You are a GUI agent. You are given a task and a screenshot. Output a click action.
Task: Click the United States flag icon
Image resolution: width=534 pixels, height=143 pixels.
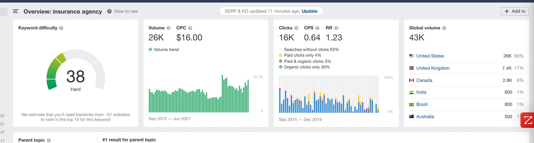(411, 56)
